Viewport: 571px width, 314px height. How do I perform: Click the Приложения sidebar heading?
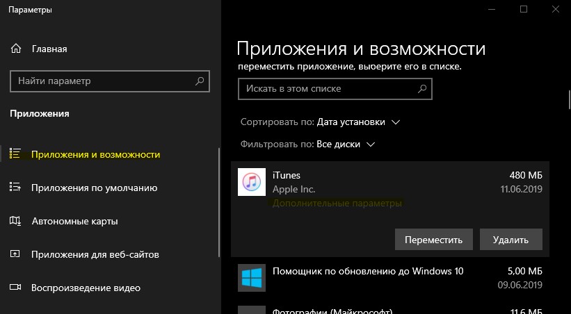point(40,113)
